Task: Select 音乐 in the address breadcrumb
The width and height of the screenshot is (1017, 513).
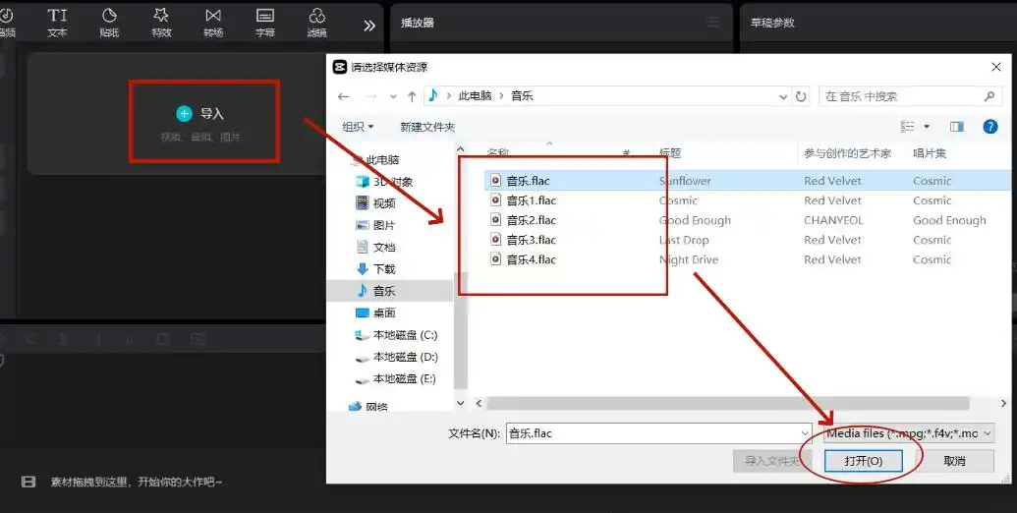Action: tap(522, 96)
